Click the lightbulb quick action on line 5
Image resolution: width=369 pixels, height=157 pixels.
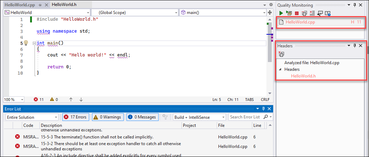(x=26, y=43)
